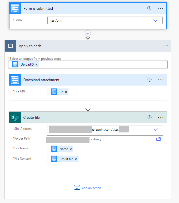Remove the UploadID token

[x=37, y=65]
